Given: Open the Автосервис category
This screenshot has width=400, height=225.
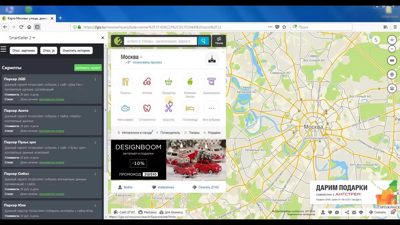Looking at the screenshot, I should (125, 111).
